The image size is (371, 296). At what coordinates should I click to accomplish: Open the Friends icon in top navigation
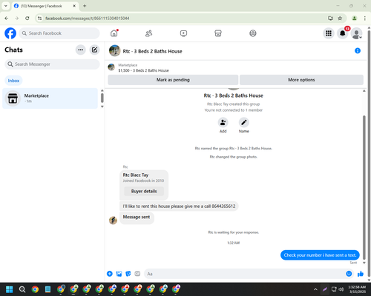click(148, 33)
